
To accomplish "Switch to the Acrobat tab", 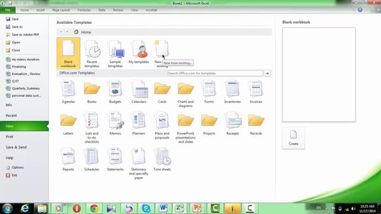I will coord(151,10).
